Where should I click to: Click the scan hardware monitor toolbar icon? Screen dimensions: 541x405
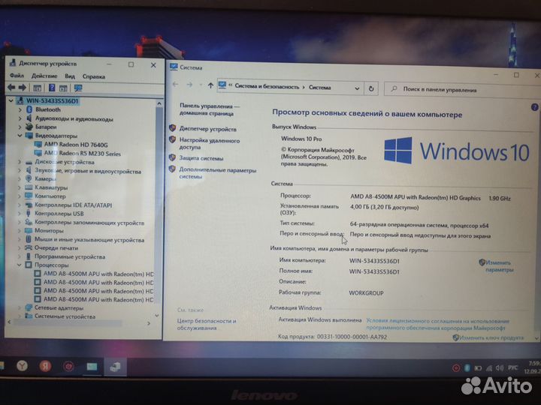(x=78, y=88)
